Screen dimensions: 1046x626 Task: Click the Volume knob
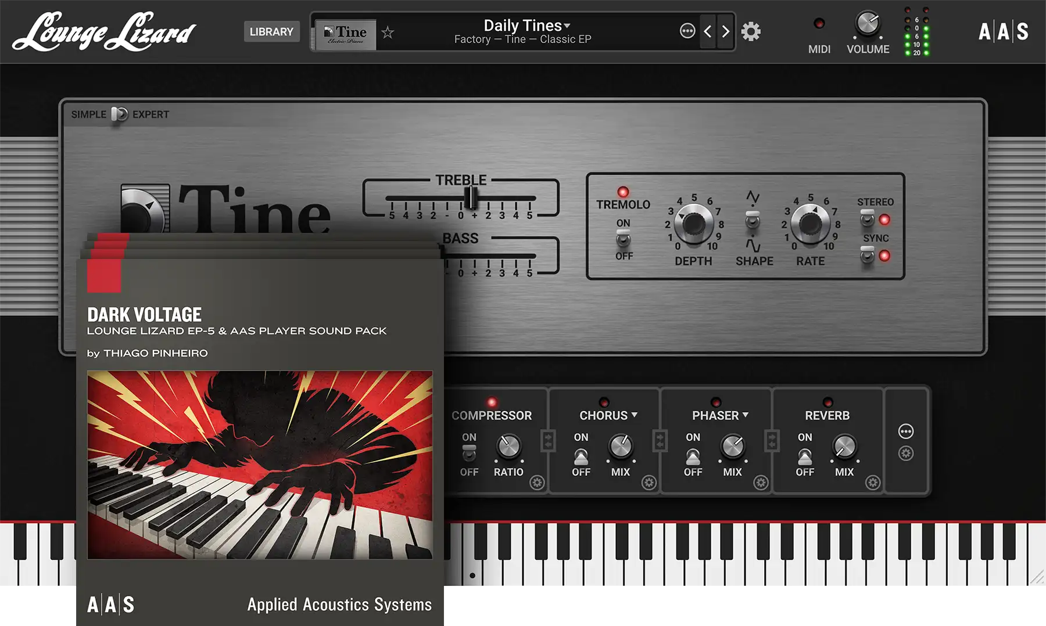pyautogui.click(x=868, y=24)
